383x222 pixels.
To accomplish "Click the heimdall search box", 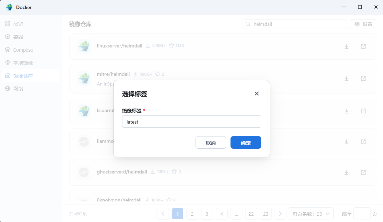I will [x=295, y=24].
